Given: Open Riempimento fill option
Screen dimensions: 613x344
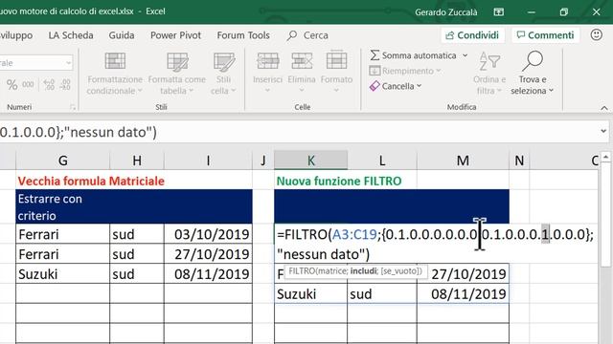Looking at the screenshot, I should click(x=405, y=71).
